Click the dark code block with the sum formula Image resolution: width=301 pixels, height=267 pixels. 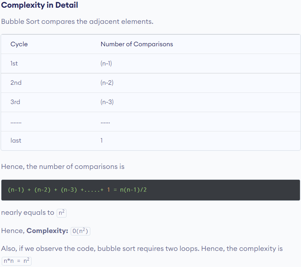coord(150,190)
